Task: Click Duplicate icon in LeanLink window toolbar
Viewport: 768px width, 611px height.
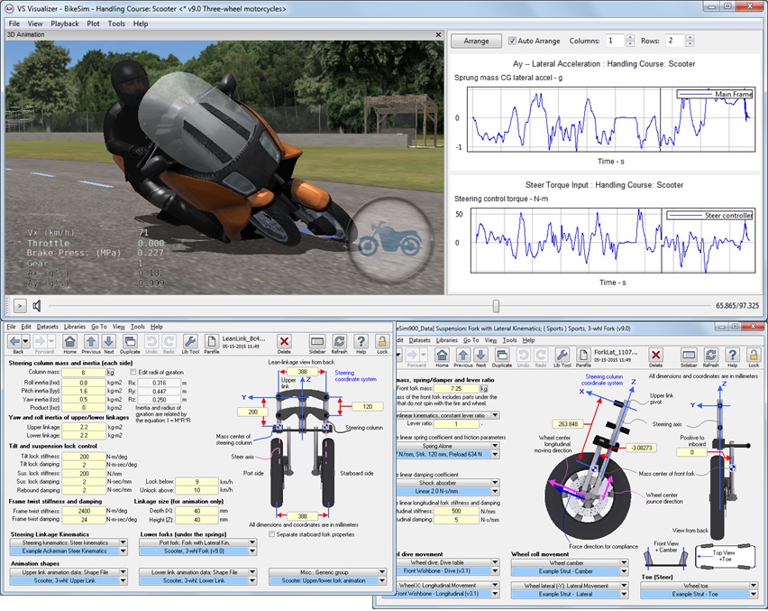Action: [x=131, y=342]
